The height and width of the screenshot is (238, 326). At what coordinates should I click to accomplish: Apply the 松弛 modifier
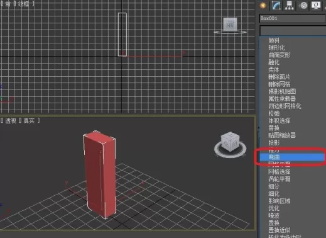(x=274, y=113)
